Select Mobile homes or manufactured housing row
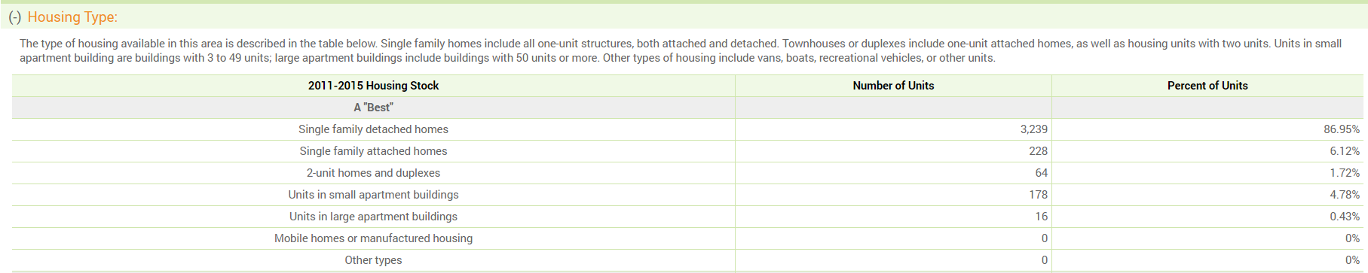This screenshot has height=273, width=1368. click(687, 238)
